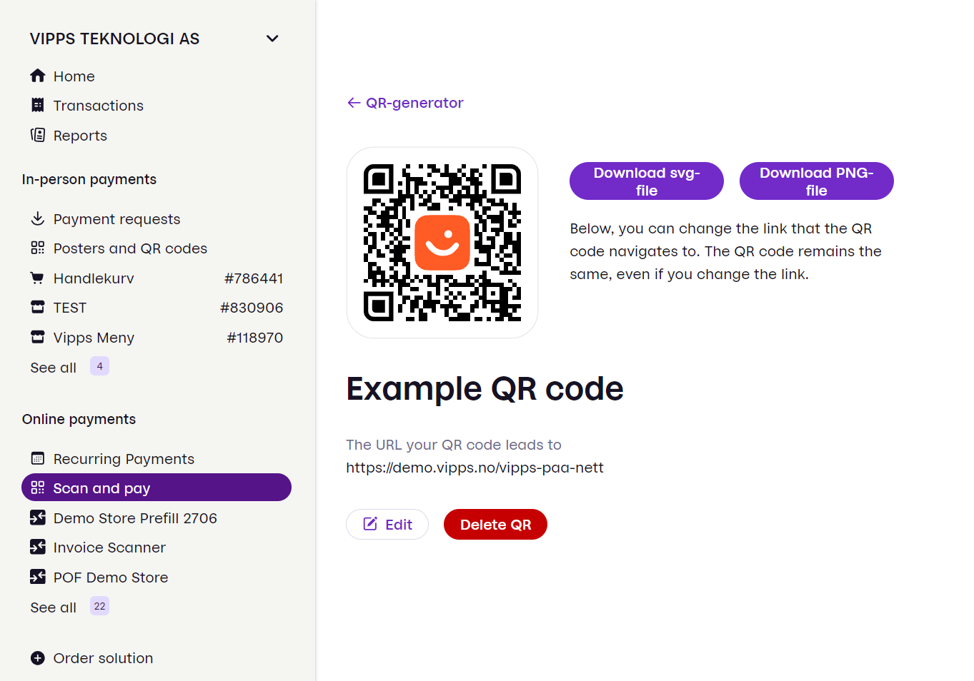Screen dimensions: 974x681
Task: Click See all online payments link
Action: [54, 607]
